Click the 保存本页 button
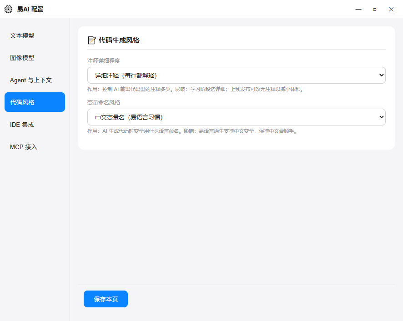403x321 pixels. click(x=106, y=299)
